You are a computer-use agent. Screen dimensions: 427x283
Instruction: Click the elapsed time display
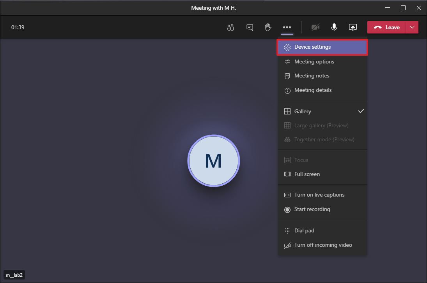pyautogui.click(x=18, y=27)
